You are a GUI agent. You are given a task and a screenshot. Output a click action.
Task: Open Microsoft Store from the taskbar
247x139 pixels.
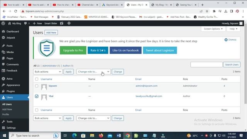(83, 136)
